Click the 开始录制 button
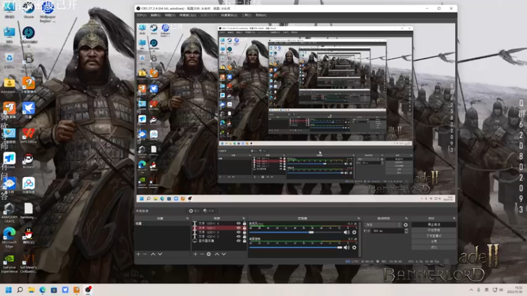The width and height of the screenshot is (527, 296). [x=433, y=230]
